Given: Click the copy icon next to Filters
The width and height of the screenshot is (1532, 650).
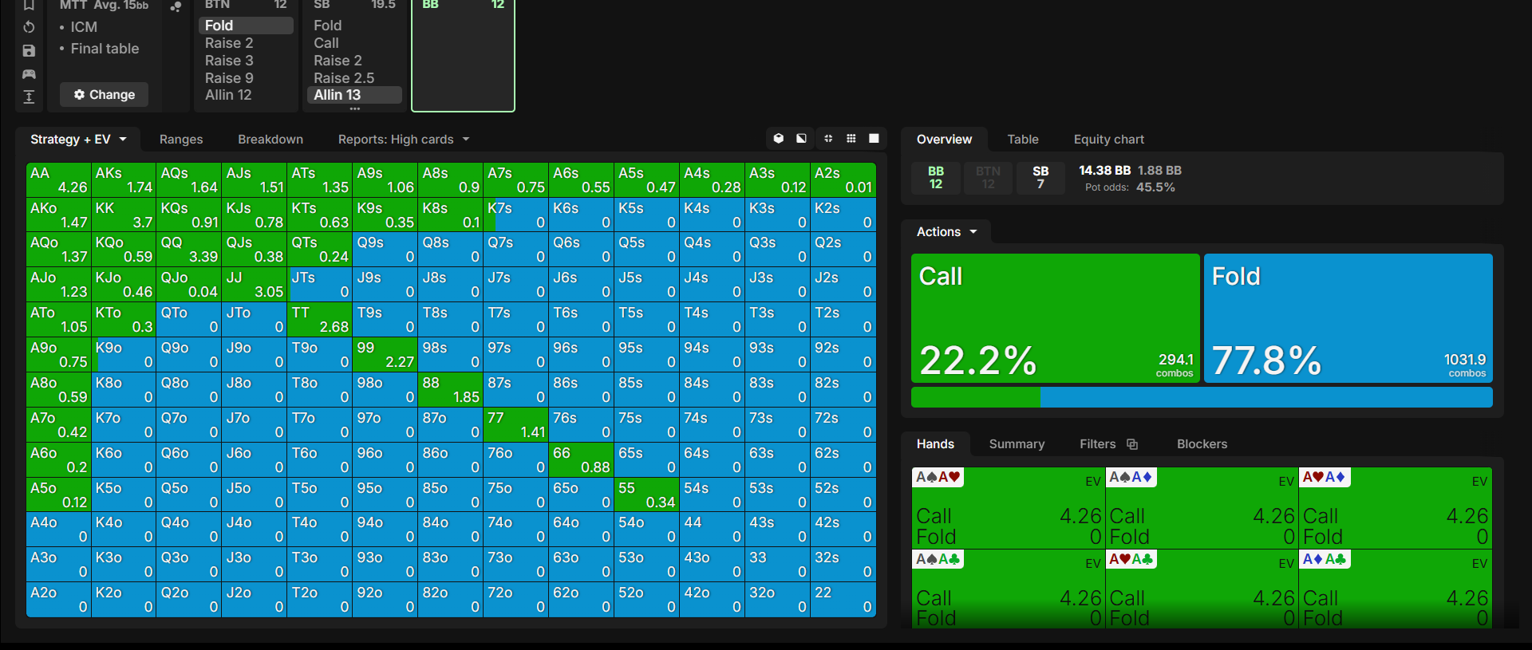Looking at the screenshot, I should [x=1132, y=444].
